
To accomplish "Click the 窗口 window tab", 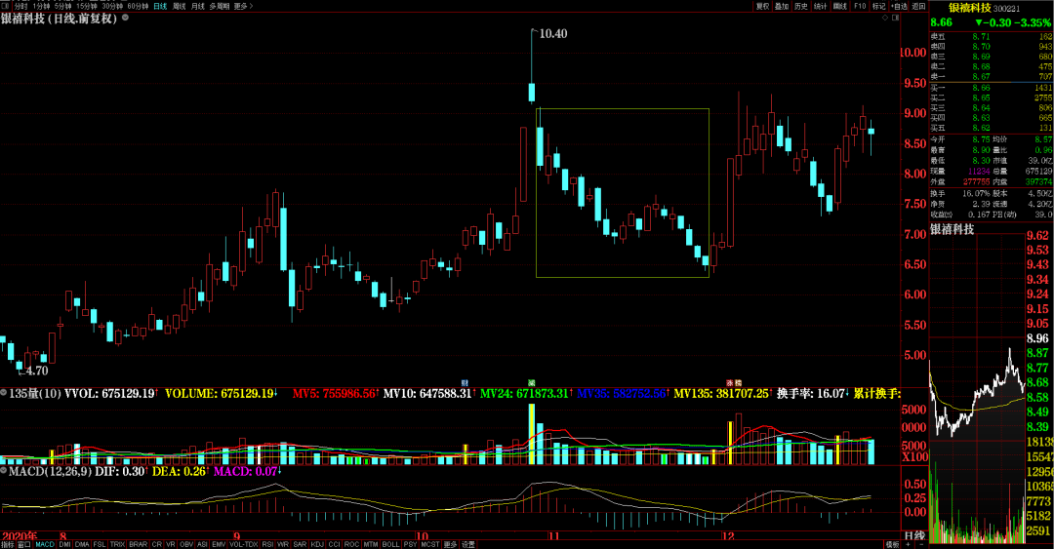I will (24, 544).
